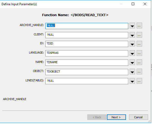Open ellipsis editor for LINES(TABLE) parameter

click(x=139, y=81)
